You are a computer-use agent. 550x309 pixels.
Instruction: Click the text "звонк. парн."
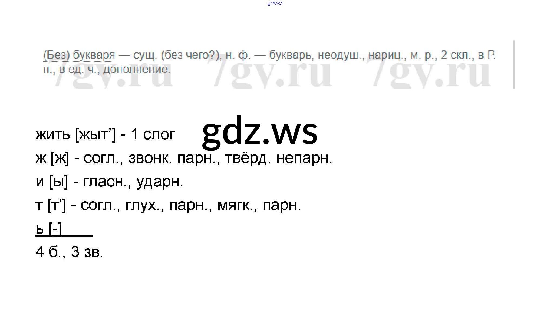coord(174,158)
